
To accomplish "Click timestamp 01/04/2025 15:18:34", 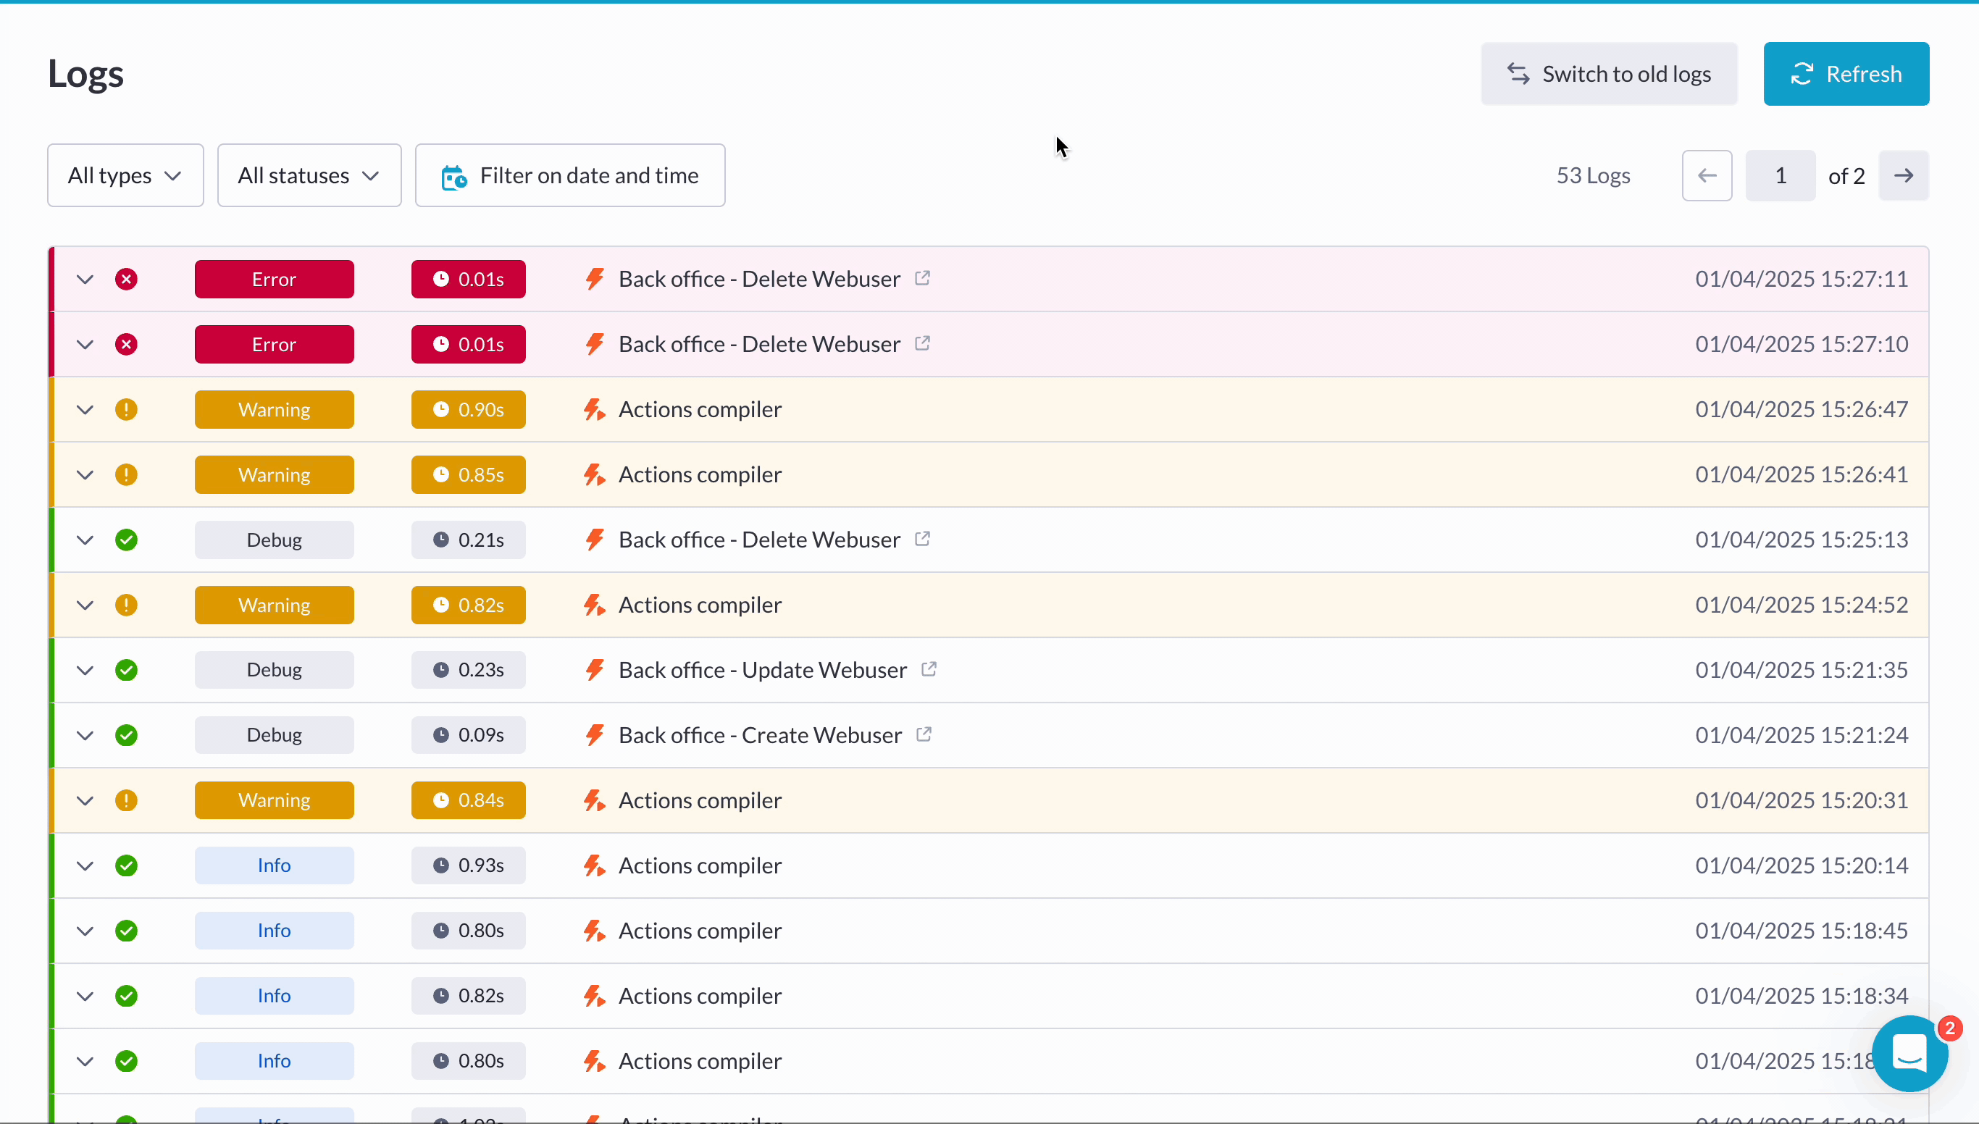I will coord(1801,997).
